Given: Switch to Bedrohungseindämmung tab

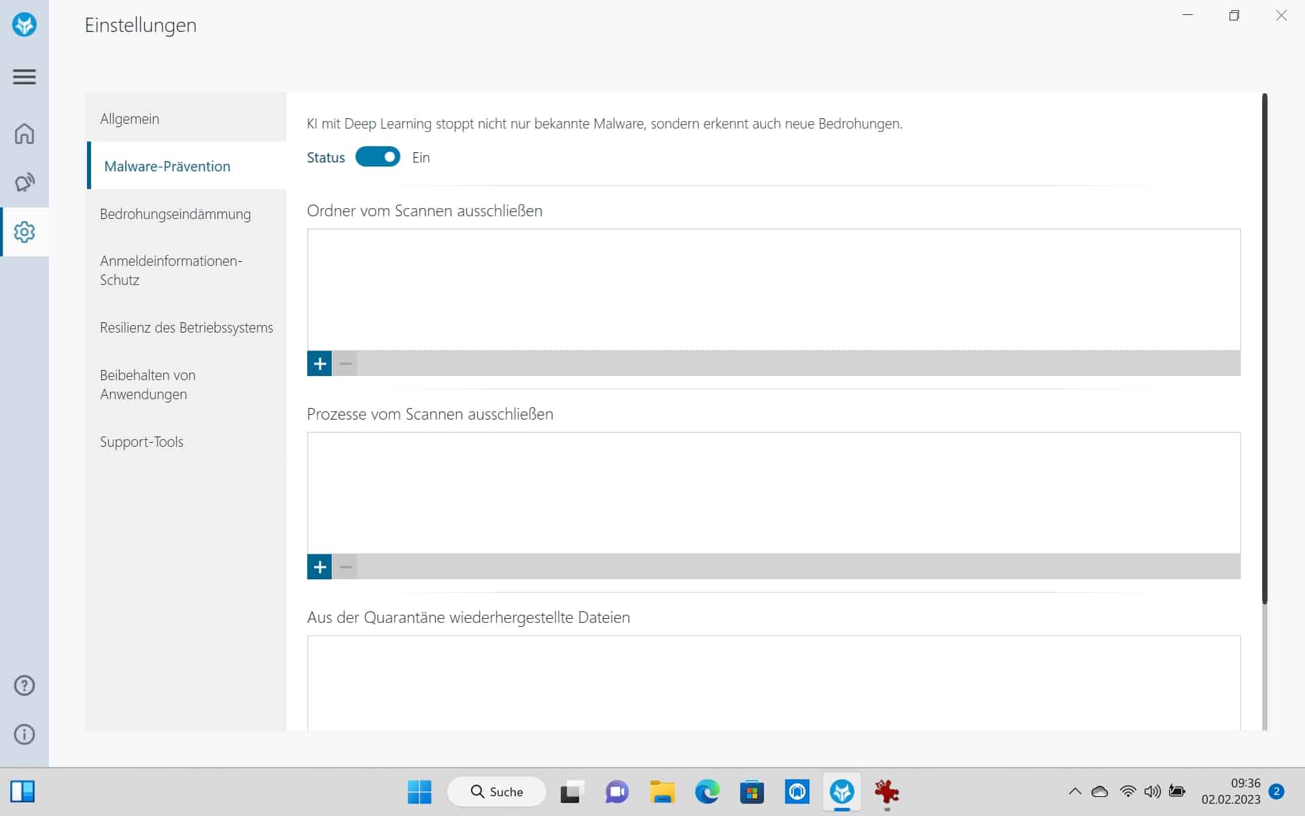Looking at the screenshot, I should (x=175, y=214).
